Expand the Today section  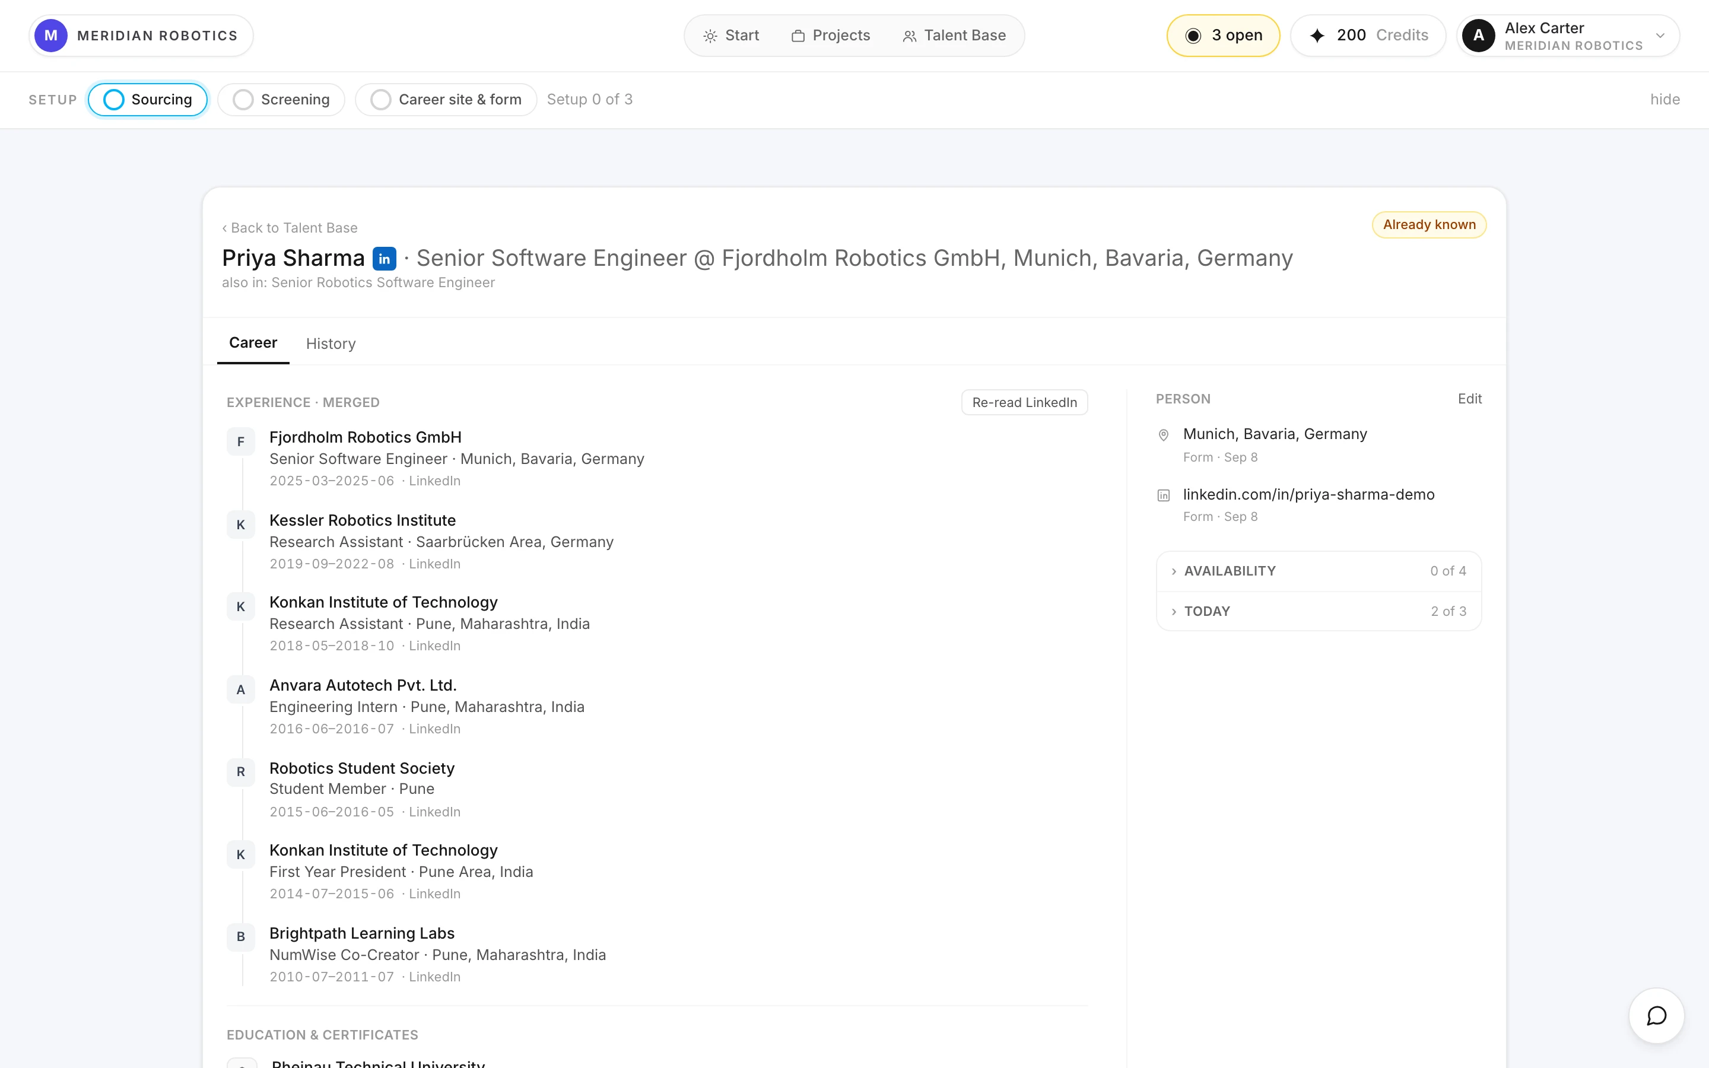(x=1319, y=611)
